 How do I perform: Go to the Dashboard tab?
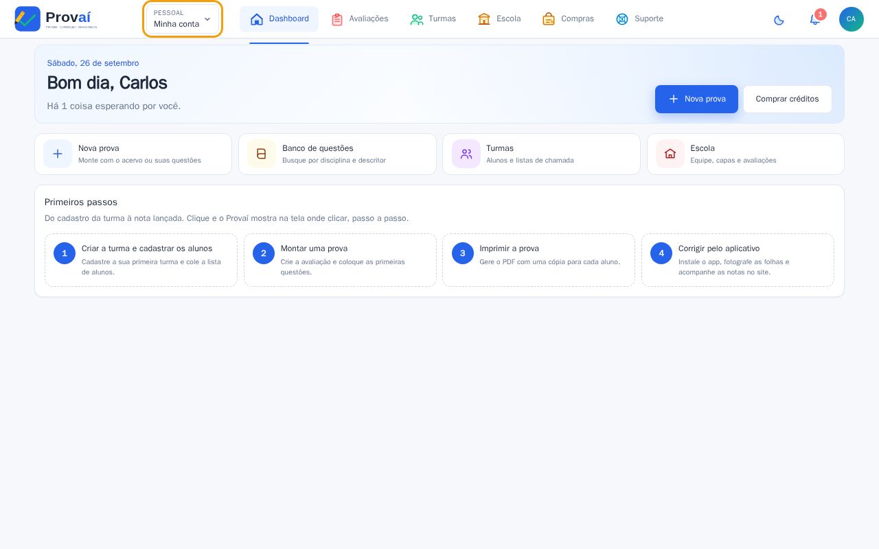[x=279, y=19]
